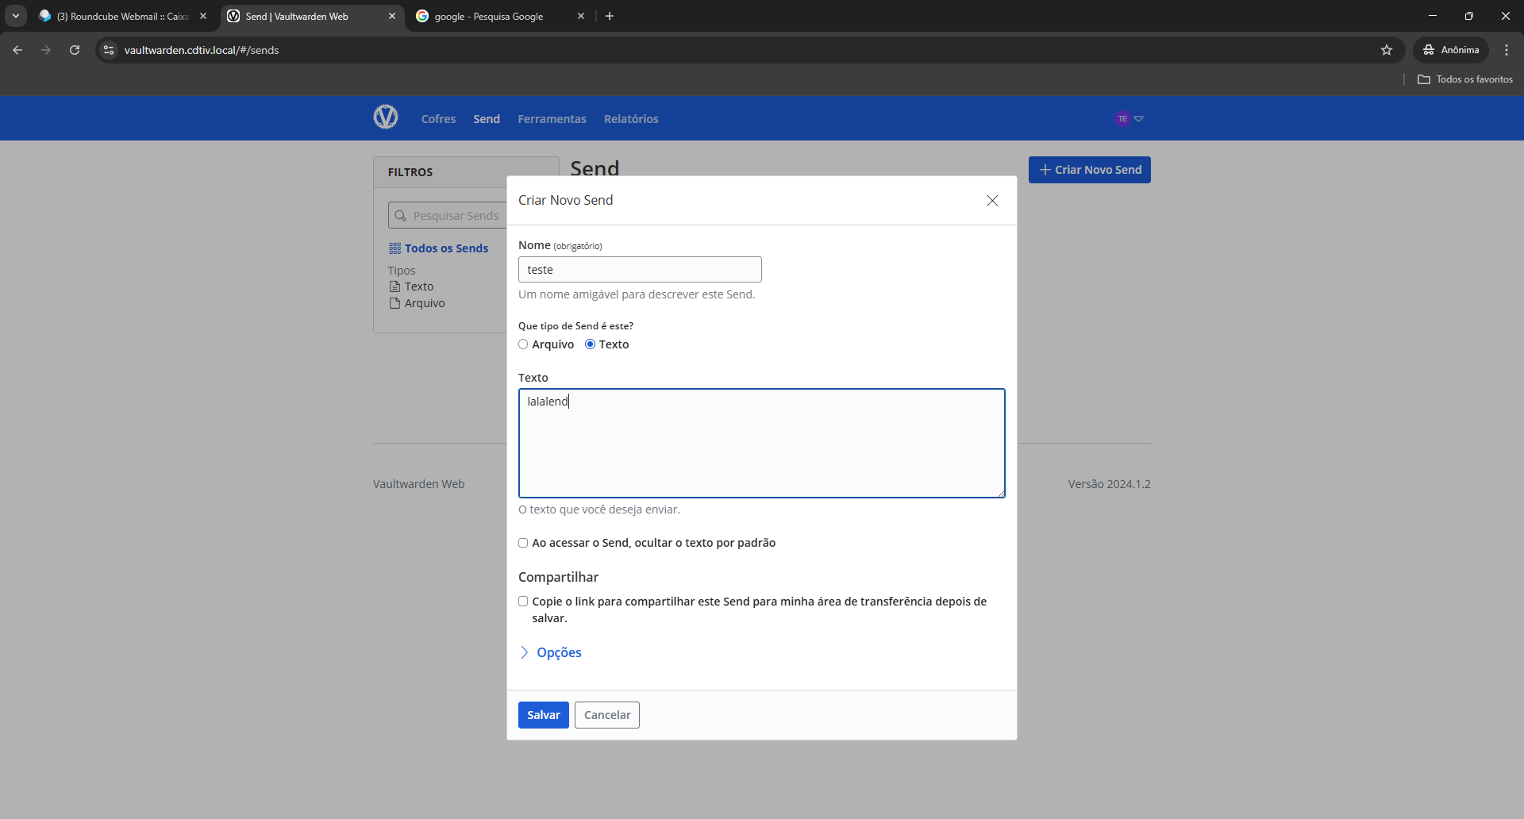Open the Ferramentas menu
This screenshot has height=819, width=1524.
(x=552, y=119)
